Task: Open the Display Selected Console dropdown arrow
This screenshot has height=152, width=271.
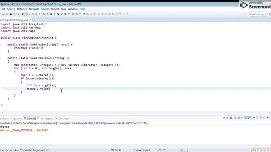Action: click(261, 117)
